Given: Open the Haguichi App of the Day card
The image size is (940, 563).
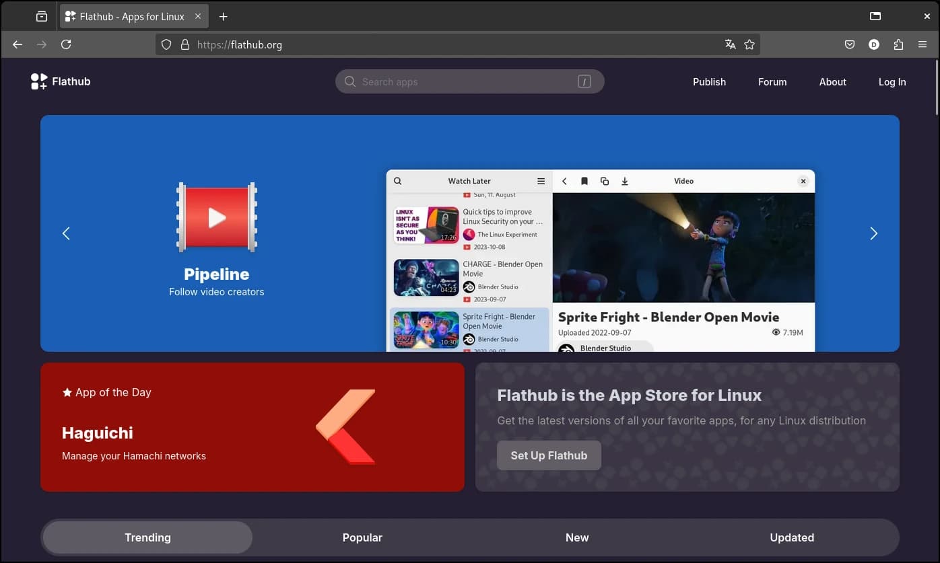Looking at the screenshot, I should 253,427.
